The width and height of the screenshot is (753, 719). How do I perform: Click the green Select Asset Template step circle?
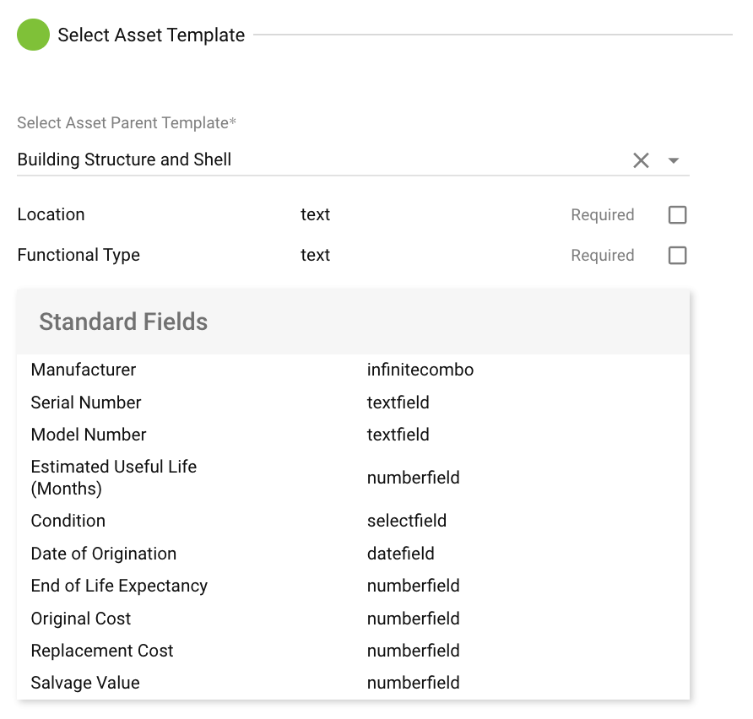[x=34, y=35]
